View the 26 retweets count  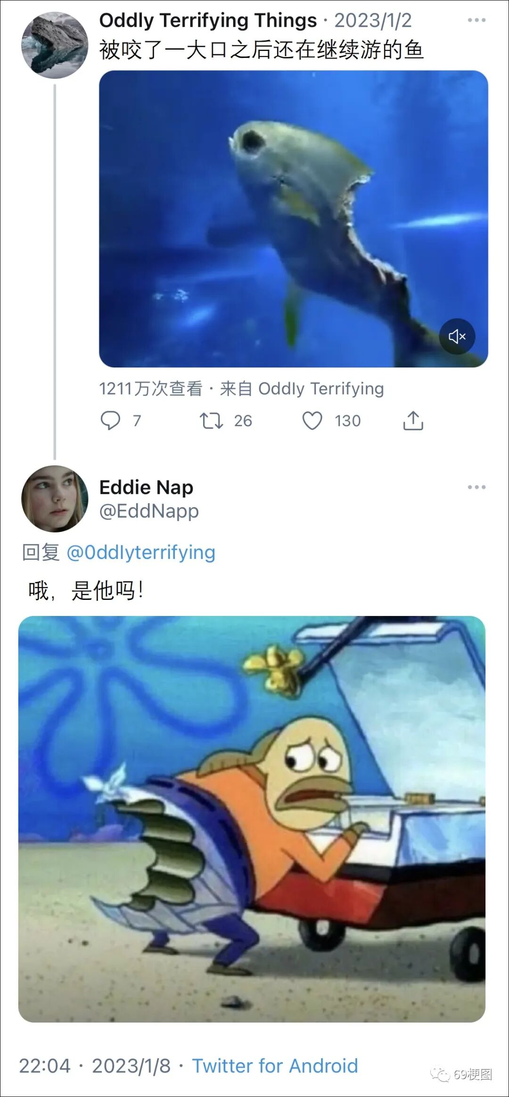243,421
